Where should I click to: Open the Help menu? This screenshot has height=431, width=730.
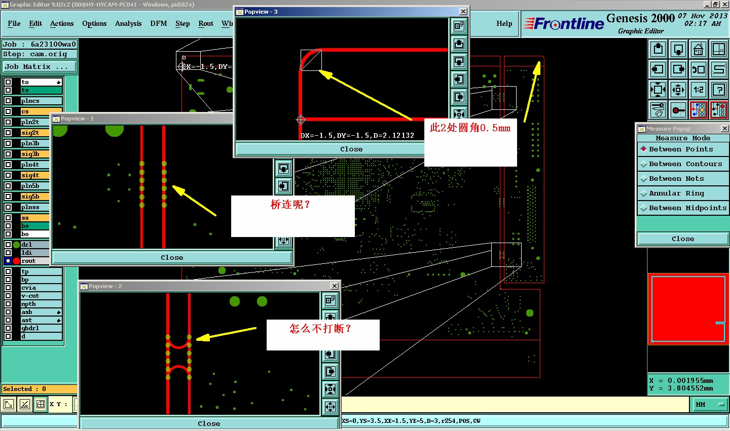[x=504, y=24]
